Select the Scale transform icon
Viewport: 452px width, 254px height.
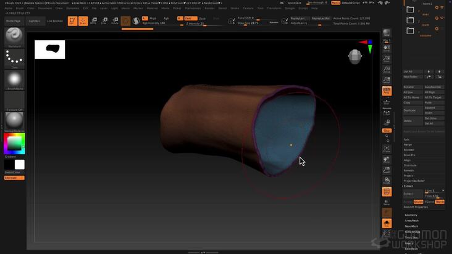tap(104, 21)
